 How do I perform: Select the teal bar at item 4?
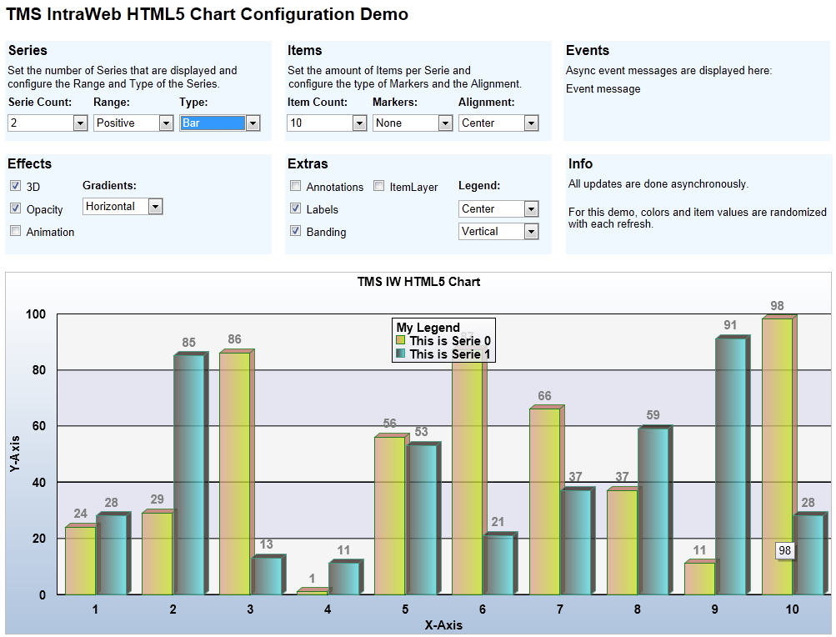[344, 579]
